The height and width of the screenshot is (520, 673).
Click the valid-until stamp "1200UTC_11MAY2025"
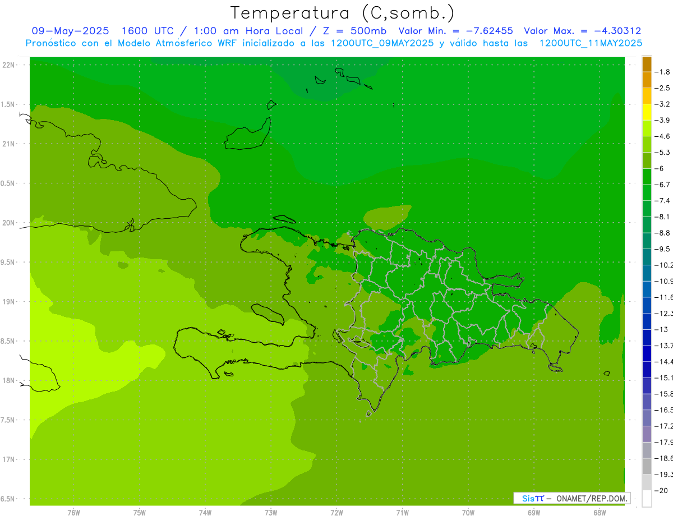click(x=591, y=43)
